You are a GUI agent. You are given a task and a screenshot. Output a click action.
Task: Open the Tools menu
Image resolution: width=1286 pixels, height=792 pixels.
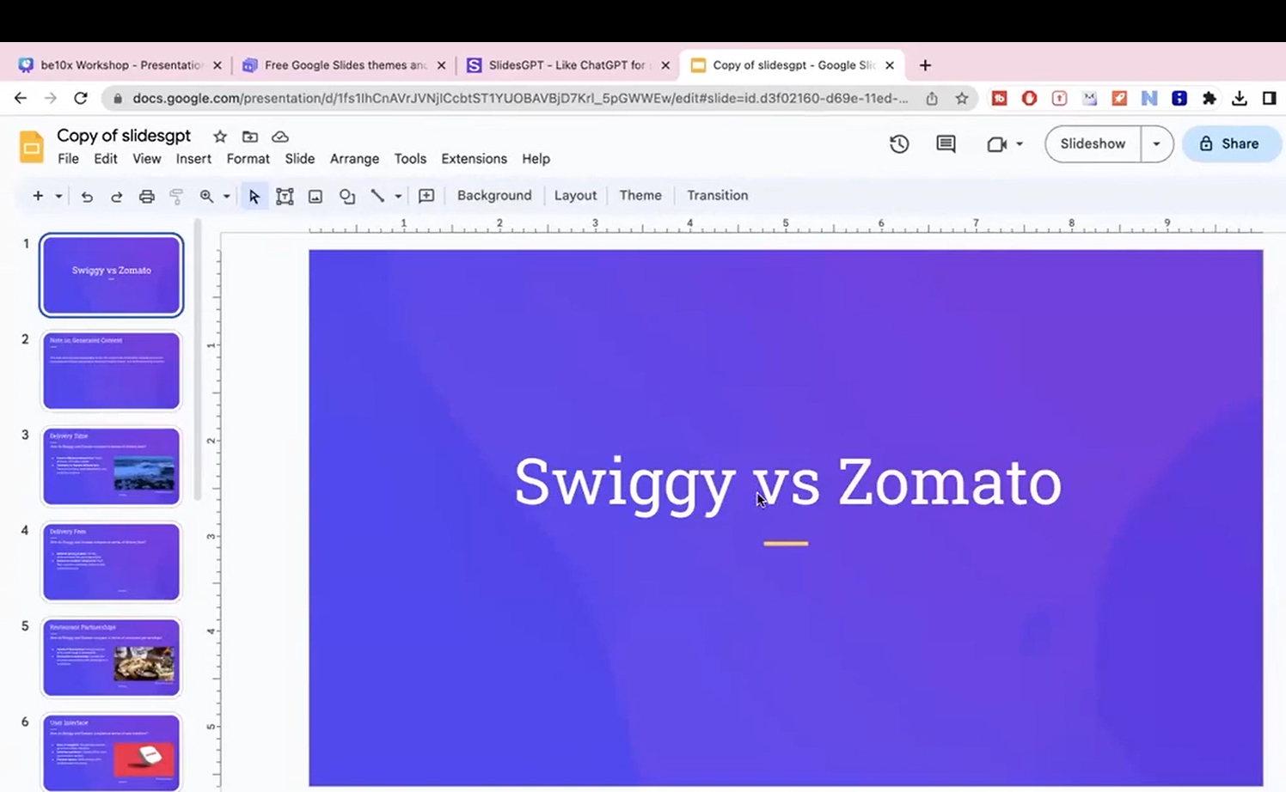pos(410,159)
